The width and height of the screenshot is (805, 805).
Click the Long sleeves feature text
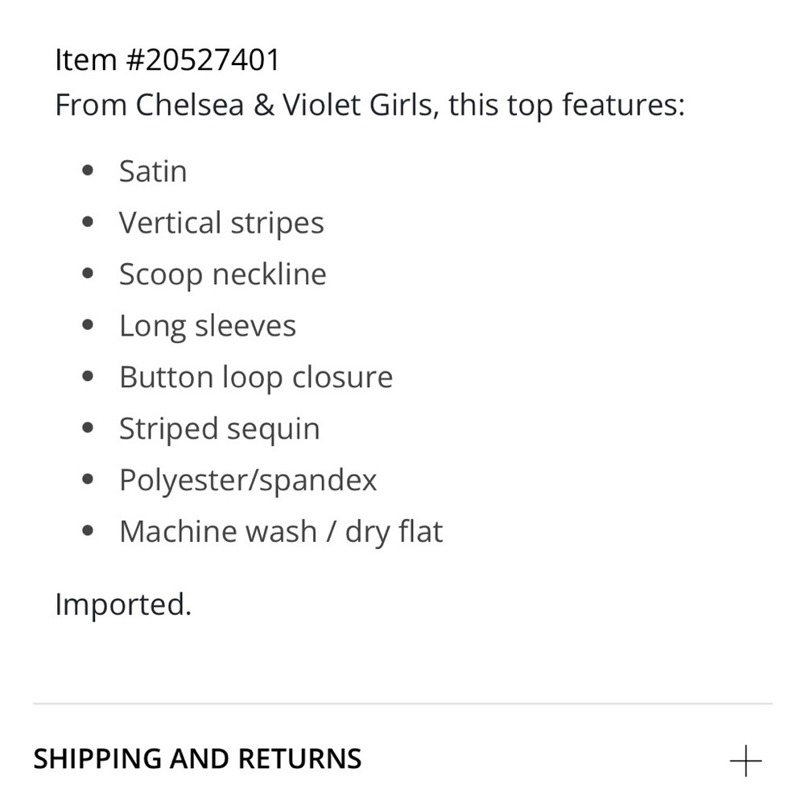[x=208, y=326]
